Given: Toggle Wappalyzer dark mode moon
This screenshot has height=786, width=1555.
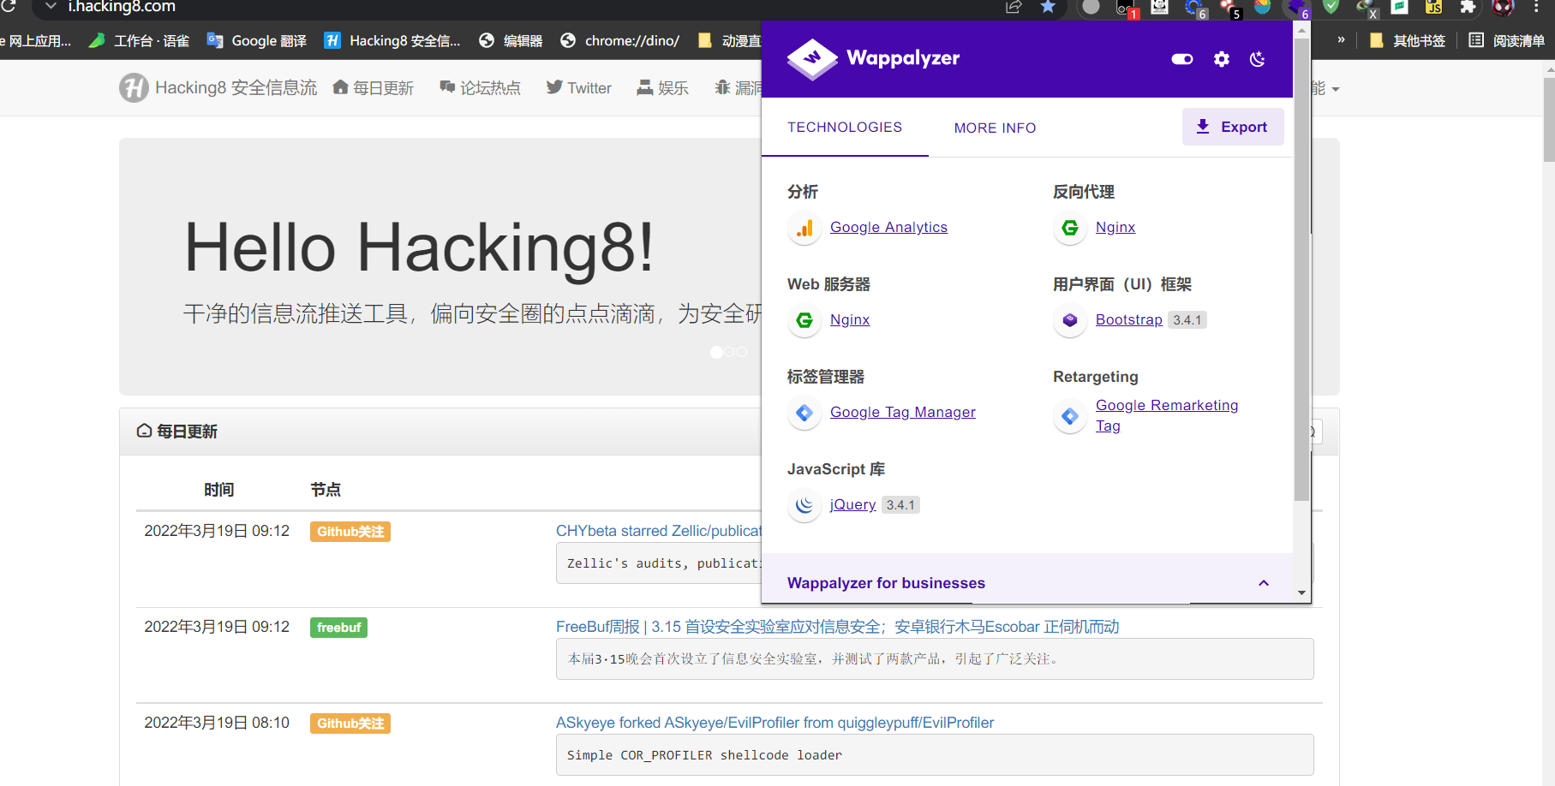Looking at the screenshot, I should coord(1258,59).
